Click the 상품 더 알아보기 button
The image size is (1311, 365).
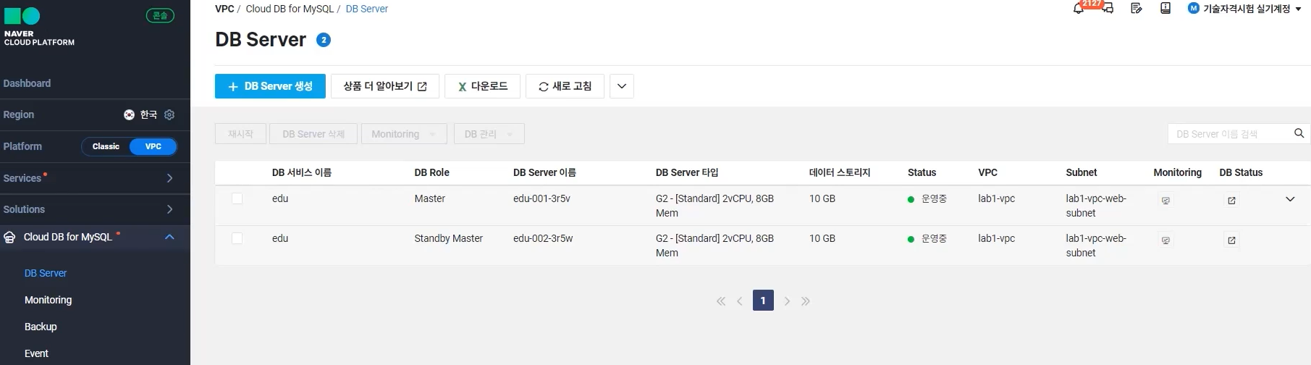click(385, 86)
